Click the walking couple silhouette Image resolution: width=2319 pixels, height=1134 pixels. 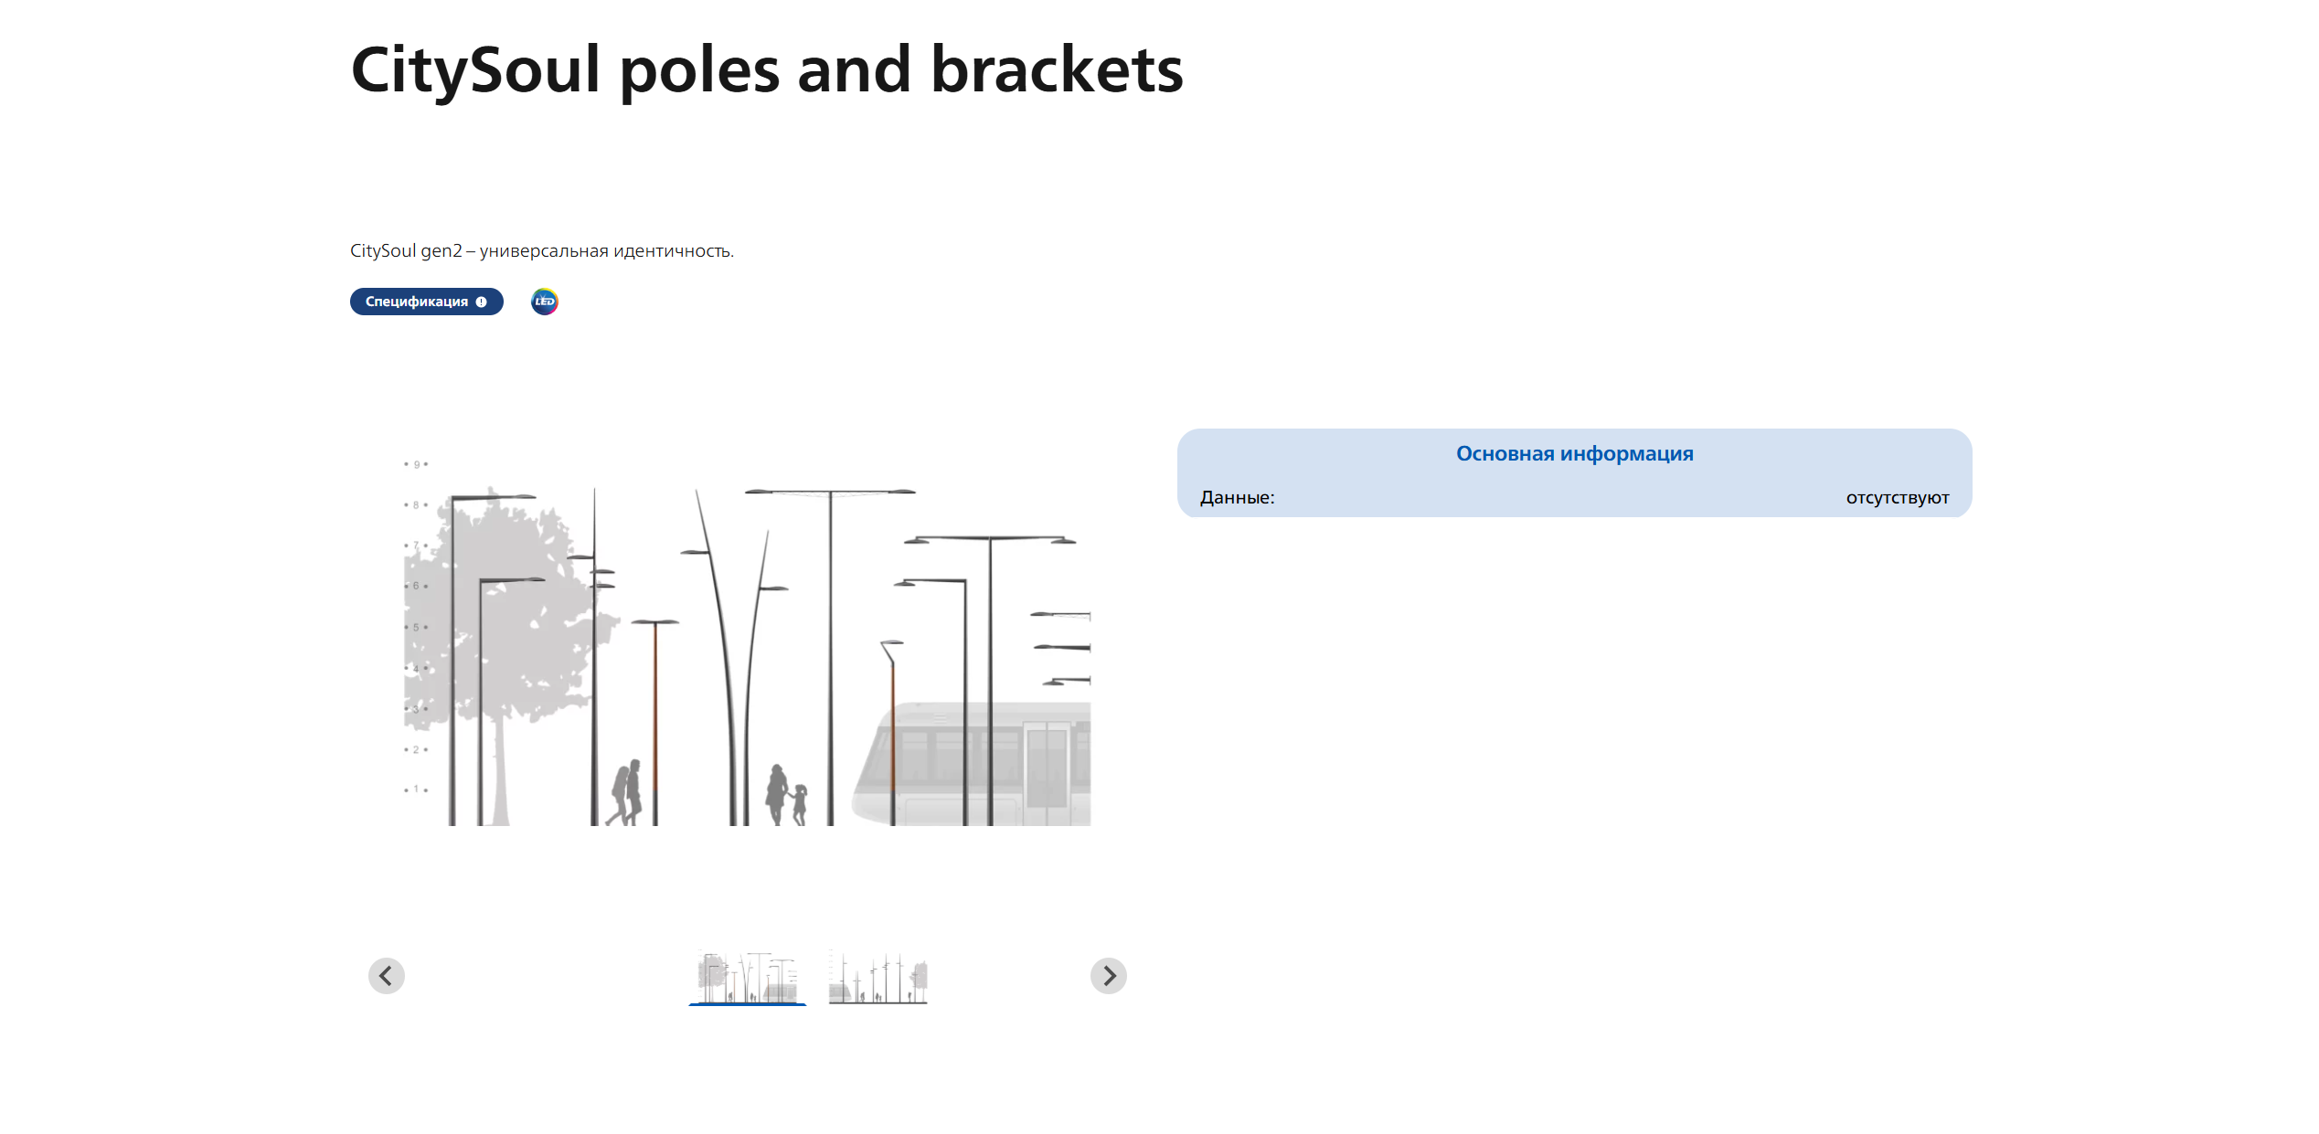(626, 791)
